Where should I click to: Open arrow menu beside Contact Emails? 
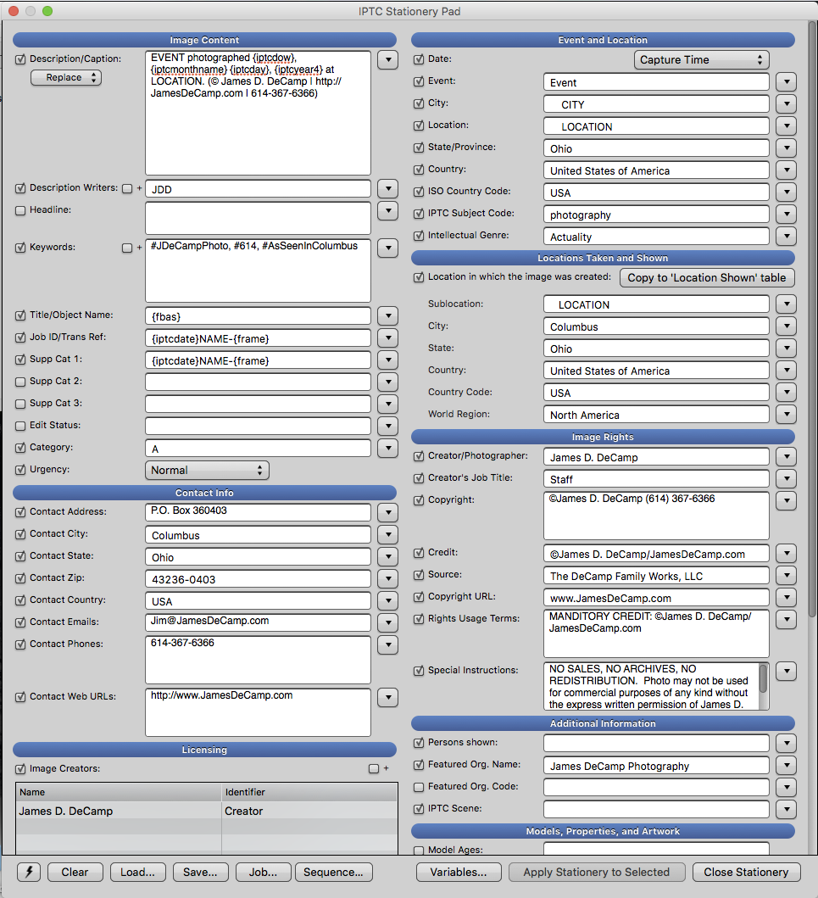[x=387, y=622]
